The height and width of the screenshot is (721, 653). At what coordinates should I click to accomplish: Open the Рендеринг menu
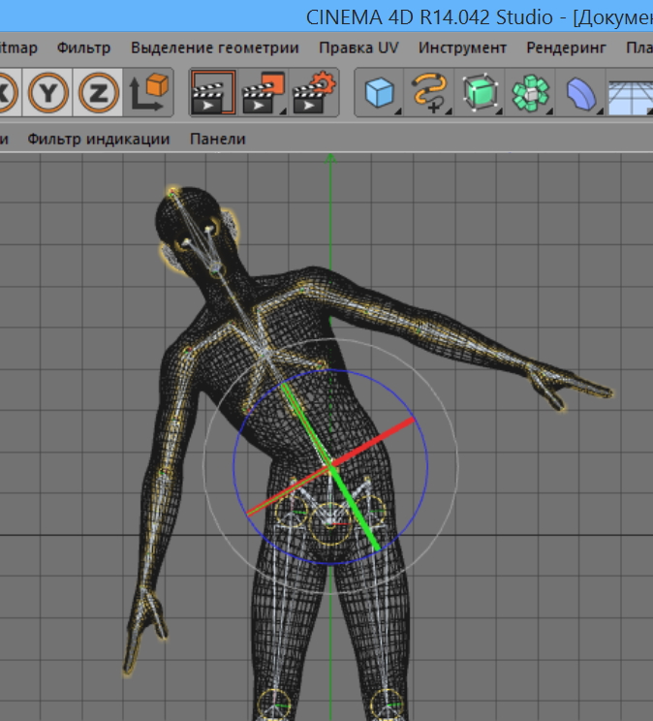pos(566,47)
